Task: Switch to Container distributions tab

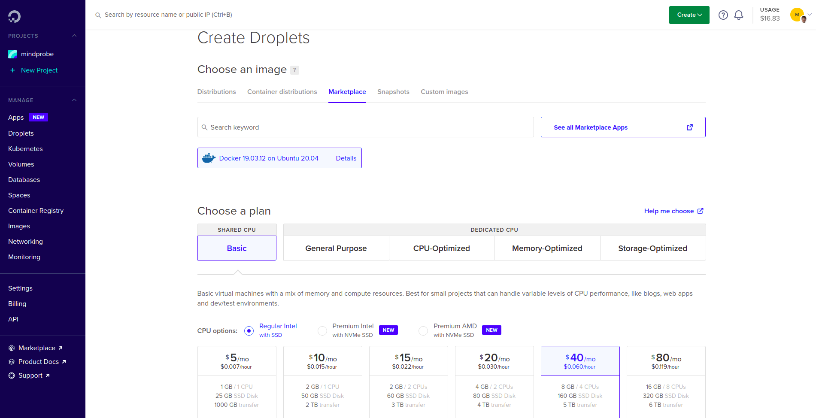Action: pos(282,92)
